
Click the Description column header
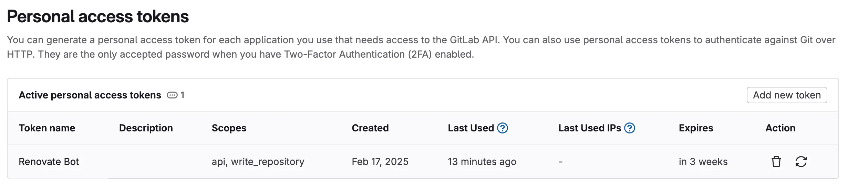click(146, 128)
